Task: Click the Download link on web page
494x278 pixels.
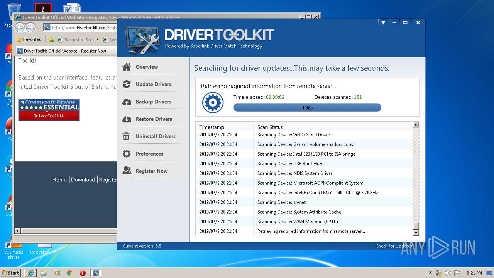Action: point(83,180)
